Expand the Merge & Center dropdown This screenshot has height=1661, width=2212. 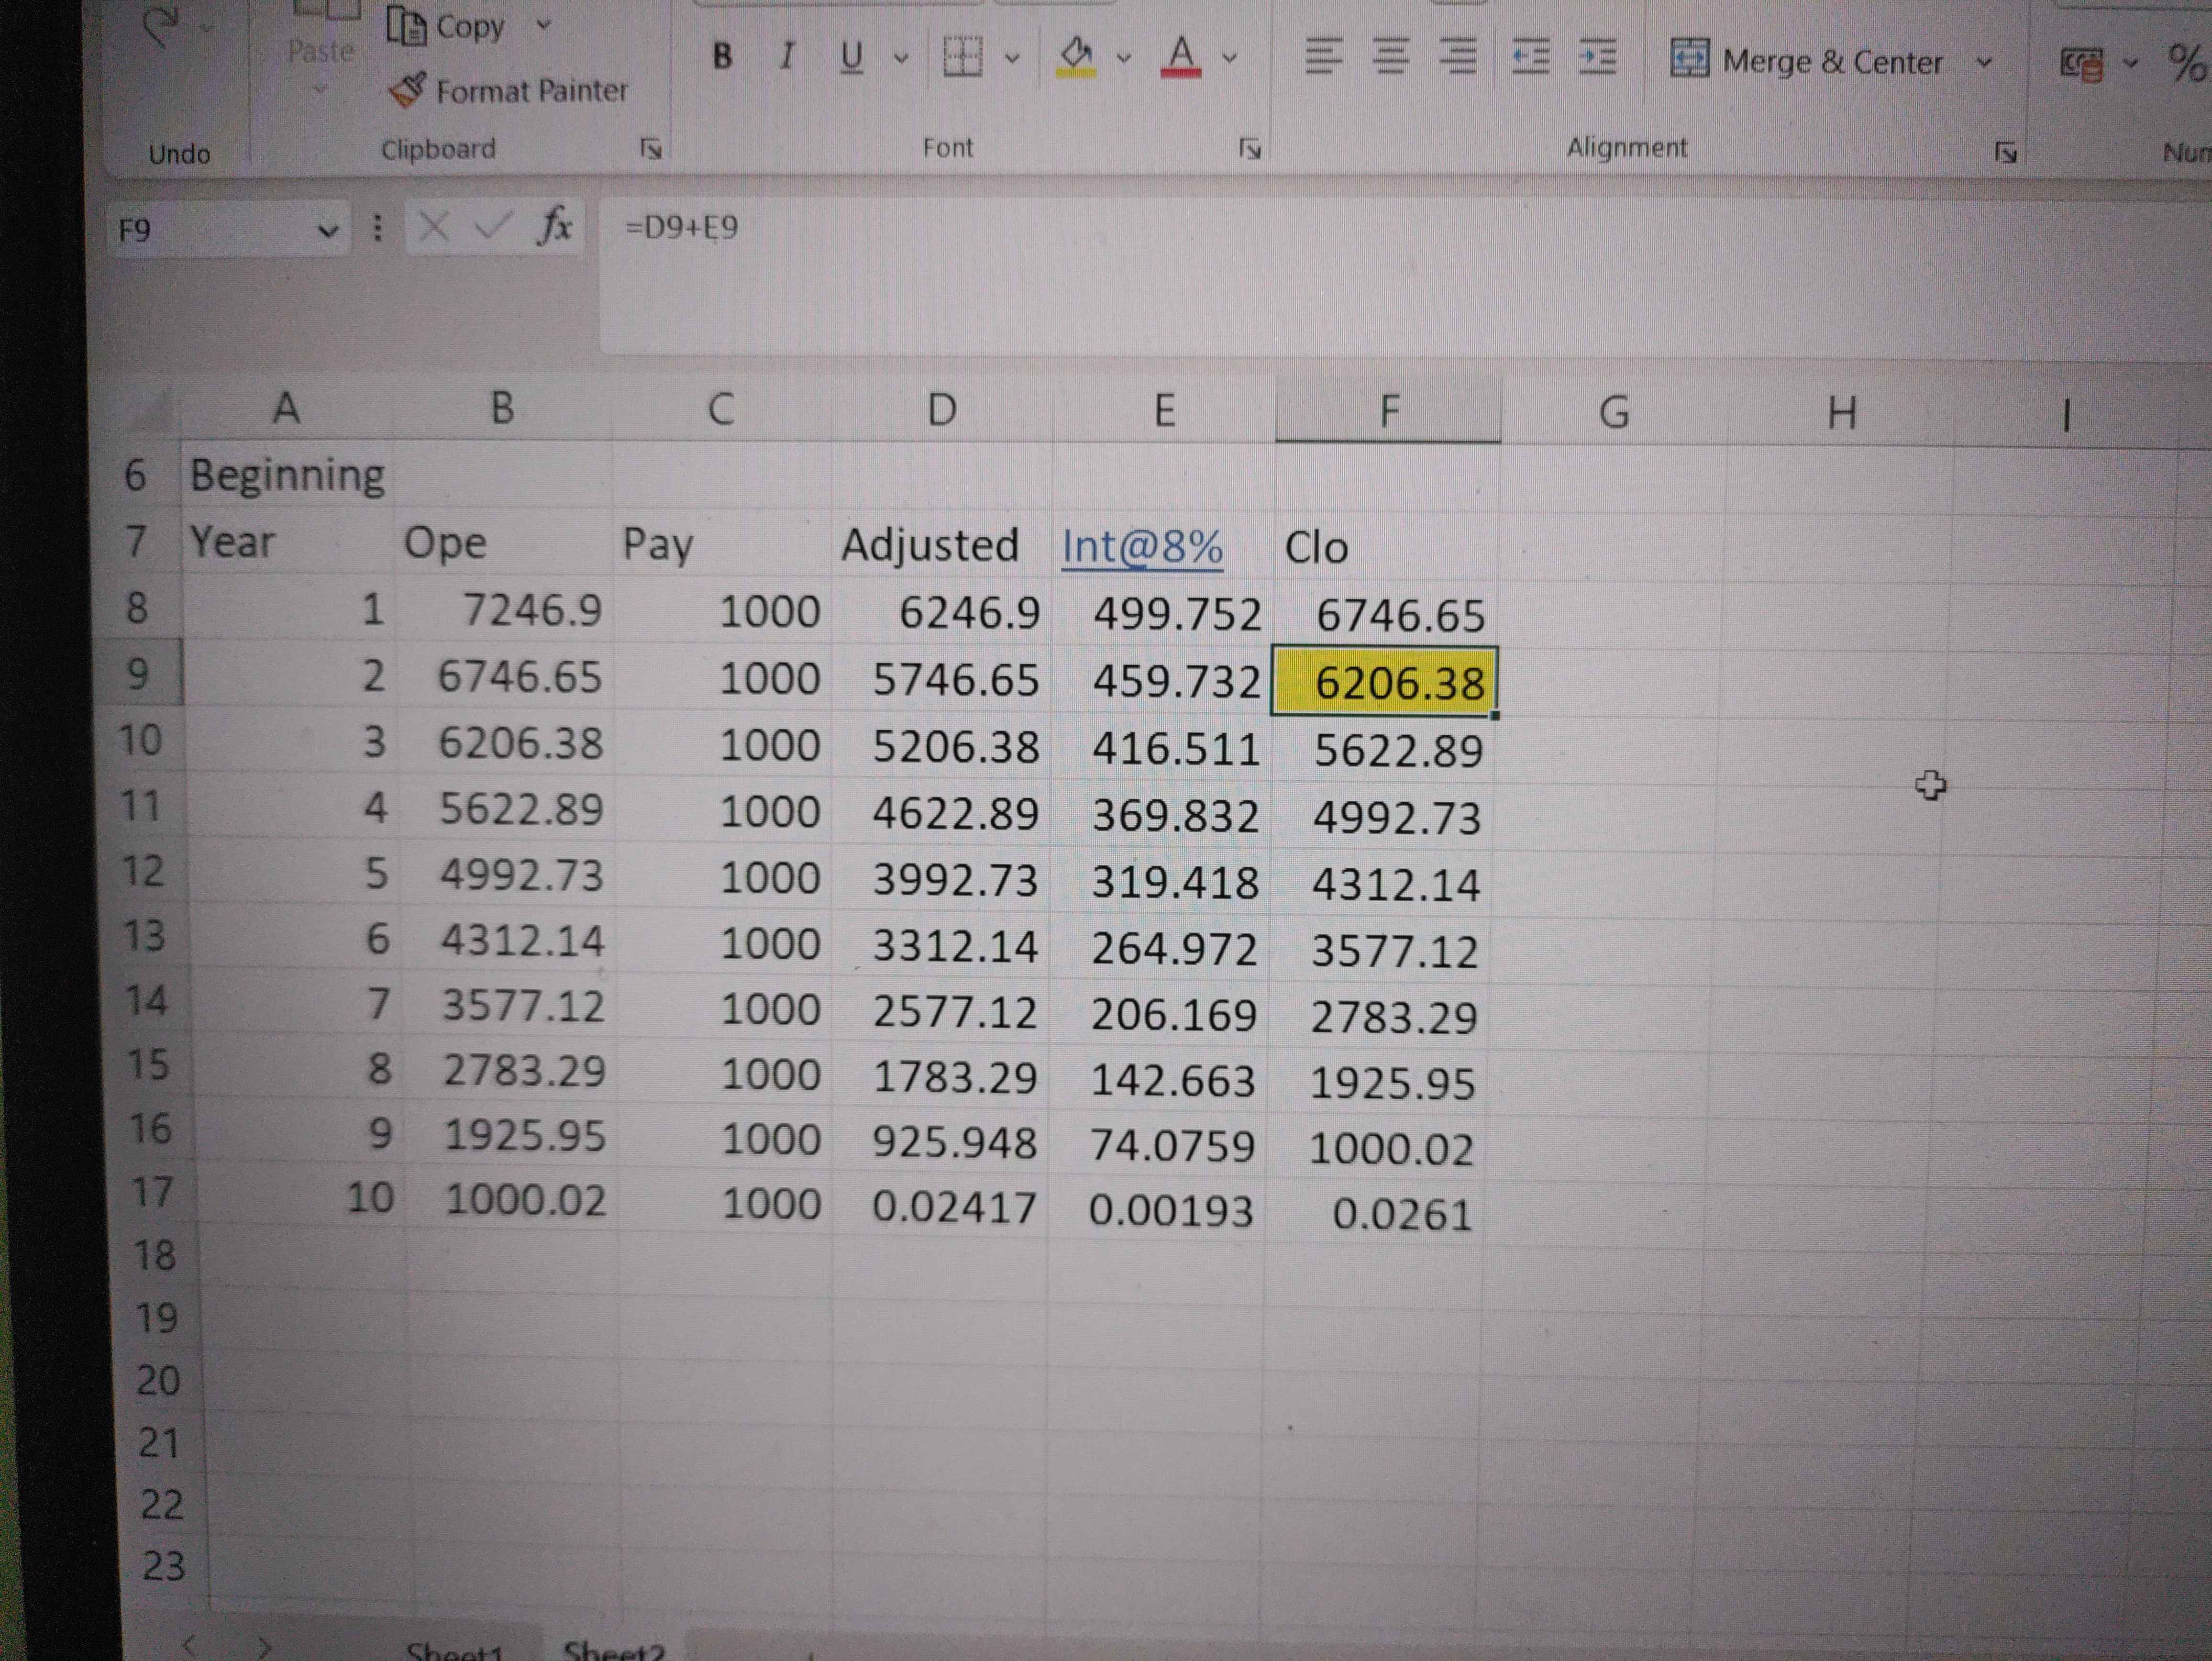coord(1984,62)
